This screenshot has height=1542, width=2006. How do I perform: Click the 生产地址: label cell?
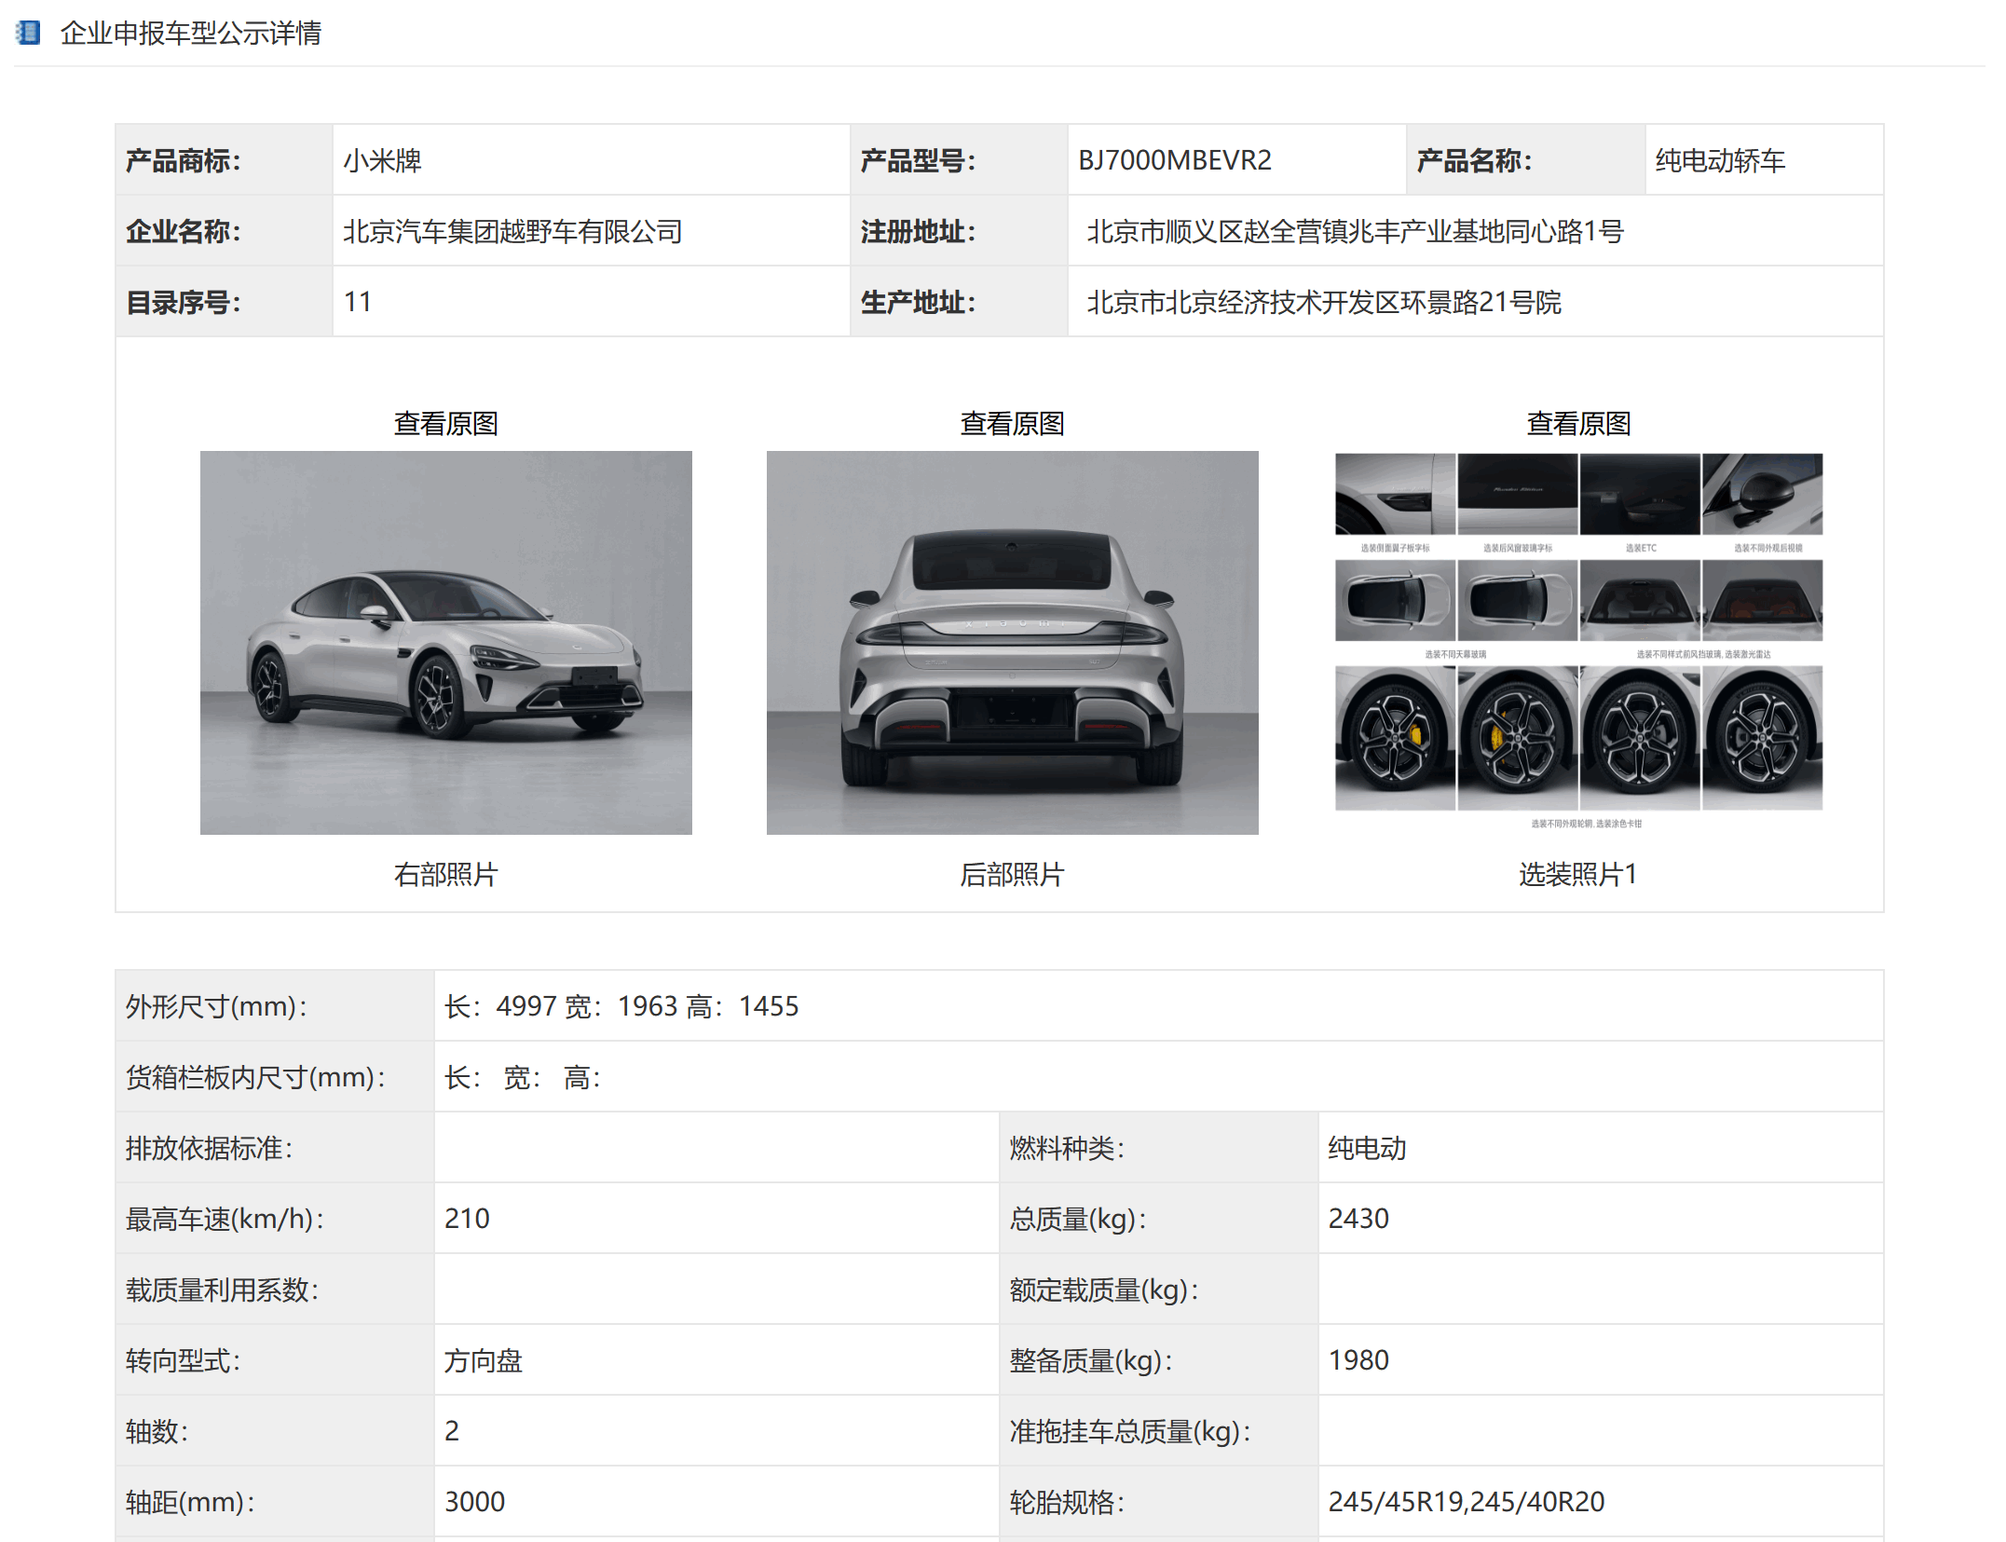pyautogui.click(x=959, y=302)
